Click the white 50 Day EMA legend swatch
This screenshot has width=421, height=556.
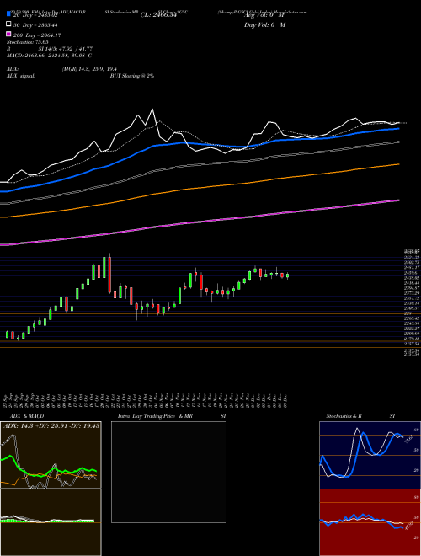[x=9, y=24]
